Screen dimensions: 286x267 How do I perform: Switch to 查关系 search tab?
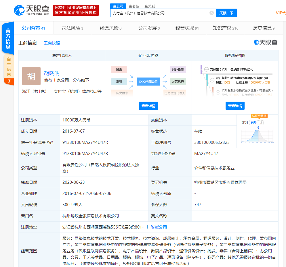[150, 6]
